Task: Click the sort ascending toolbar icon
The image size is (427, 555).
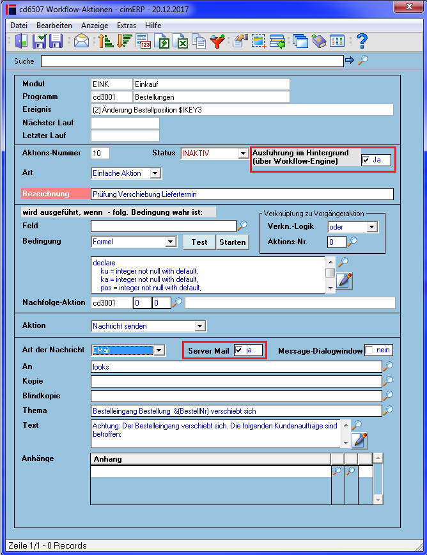Action: tap(105, 41)
